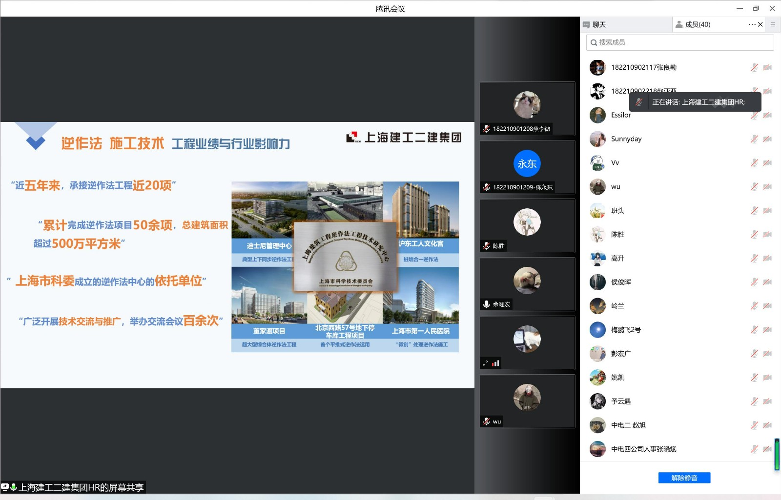Click the member list vertical scrollbar

tap(777, 455)
